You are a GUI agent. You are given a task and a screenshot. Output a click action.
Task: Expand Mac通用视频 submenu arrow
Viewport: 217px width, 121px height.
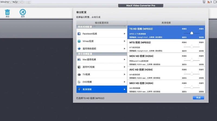click(x=125, y=59)
